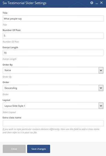Select the Exerpt Length field showing 70
The height and width of the screenshot is (156, 106).
point(53,53)
